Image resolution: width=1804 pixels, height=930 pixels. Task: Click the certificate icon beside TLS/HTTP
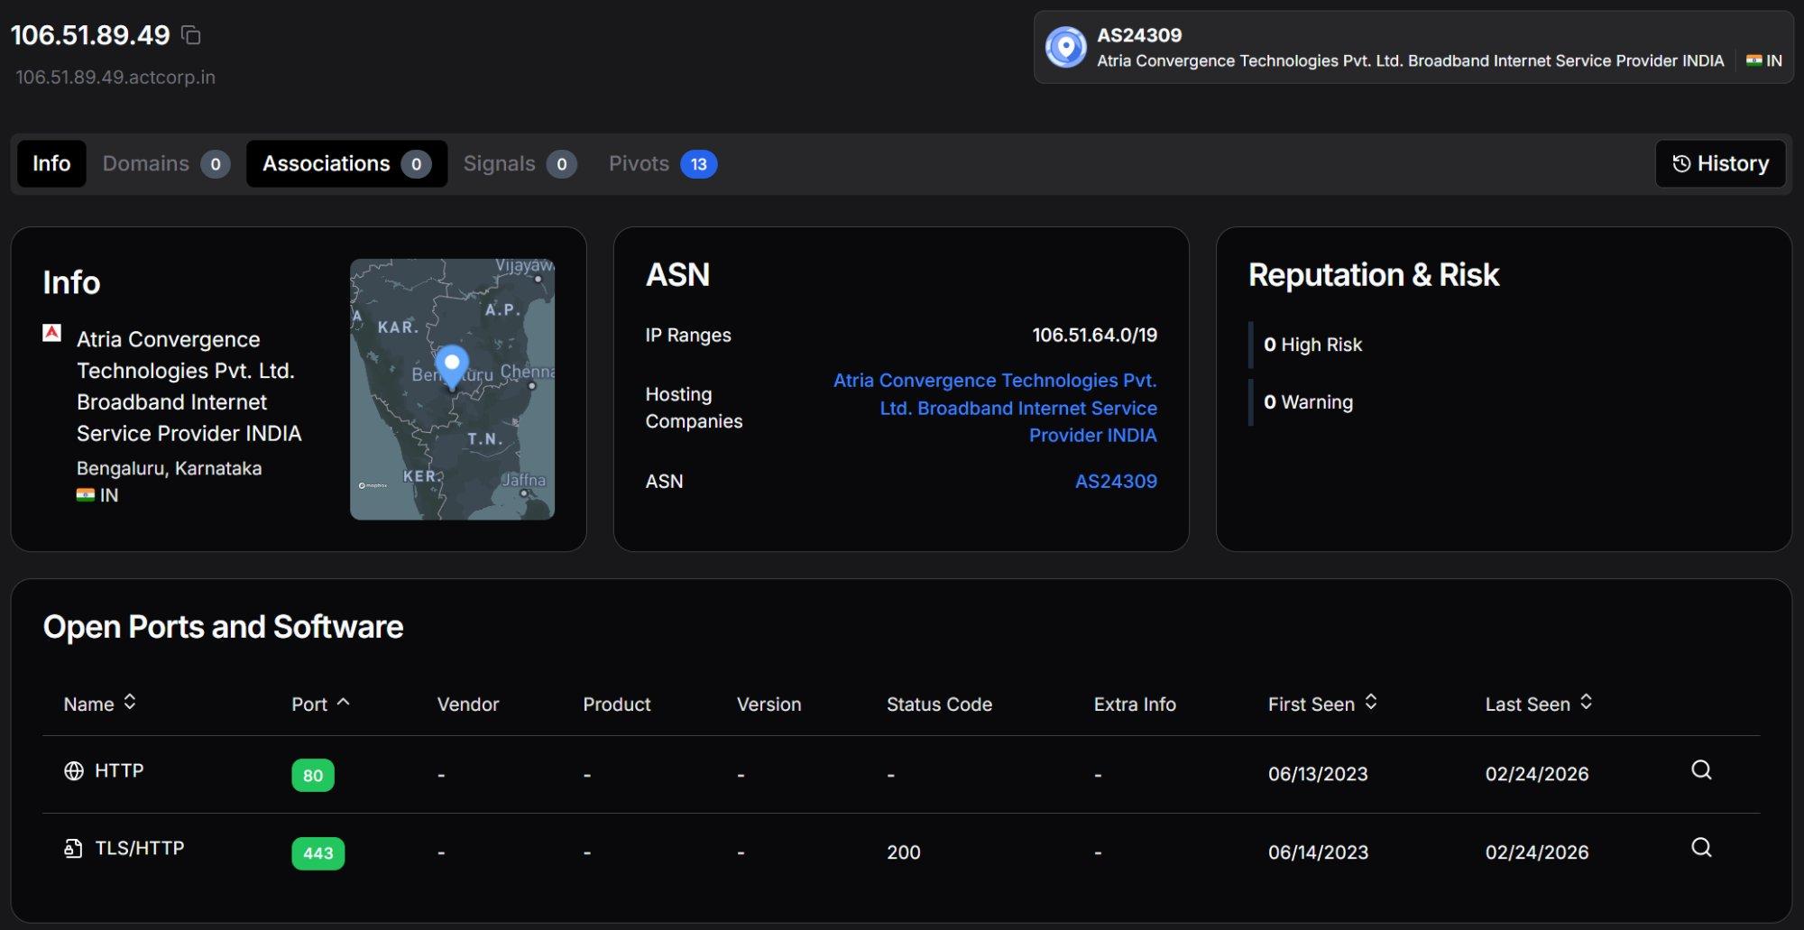[x=73, y=848]
